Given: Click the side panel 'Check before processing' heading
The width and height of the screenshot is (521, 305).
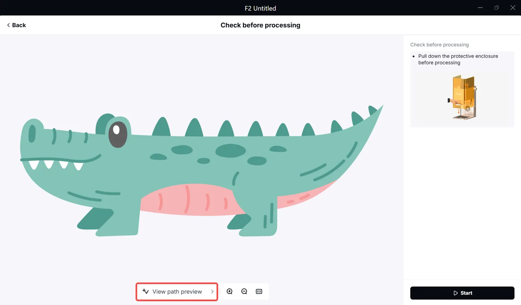Looking at the screenshot, I should pos(440,45).
